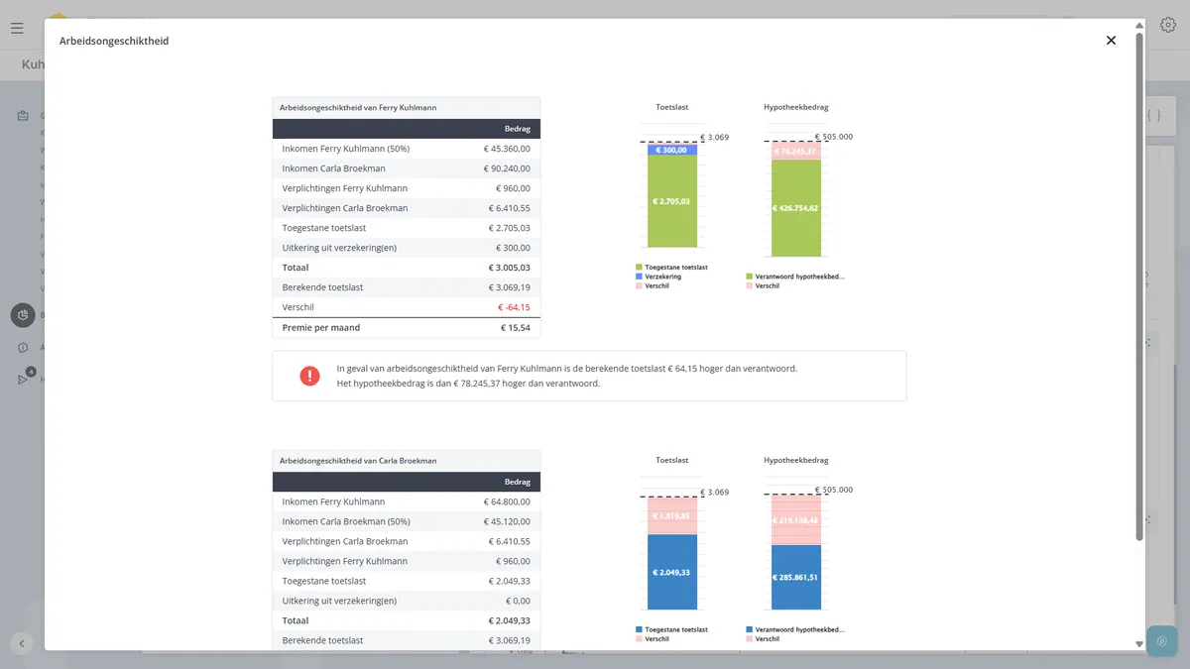Click the blue Verzekering legend swatch
This screenshot has width=1190, height=669.
coord(639,277)
